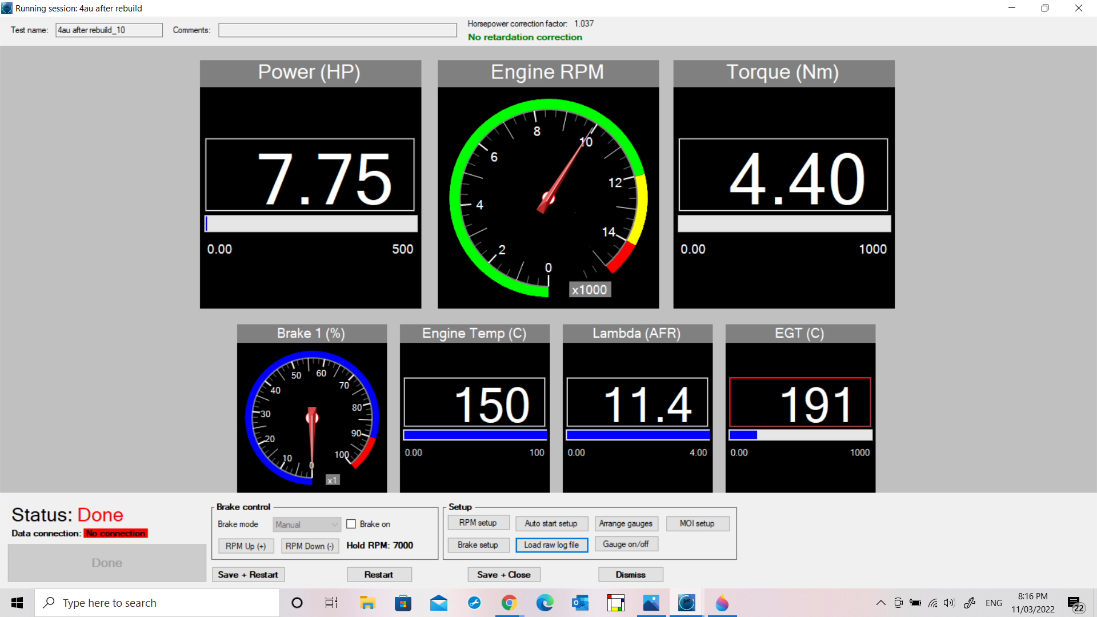Open the Photos app taskbar icon

[651, 603]
